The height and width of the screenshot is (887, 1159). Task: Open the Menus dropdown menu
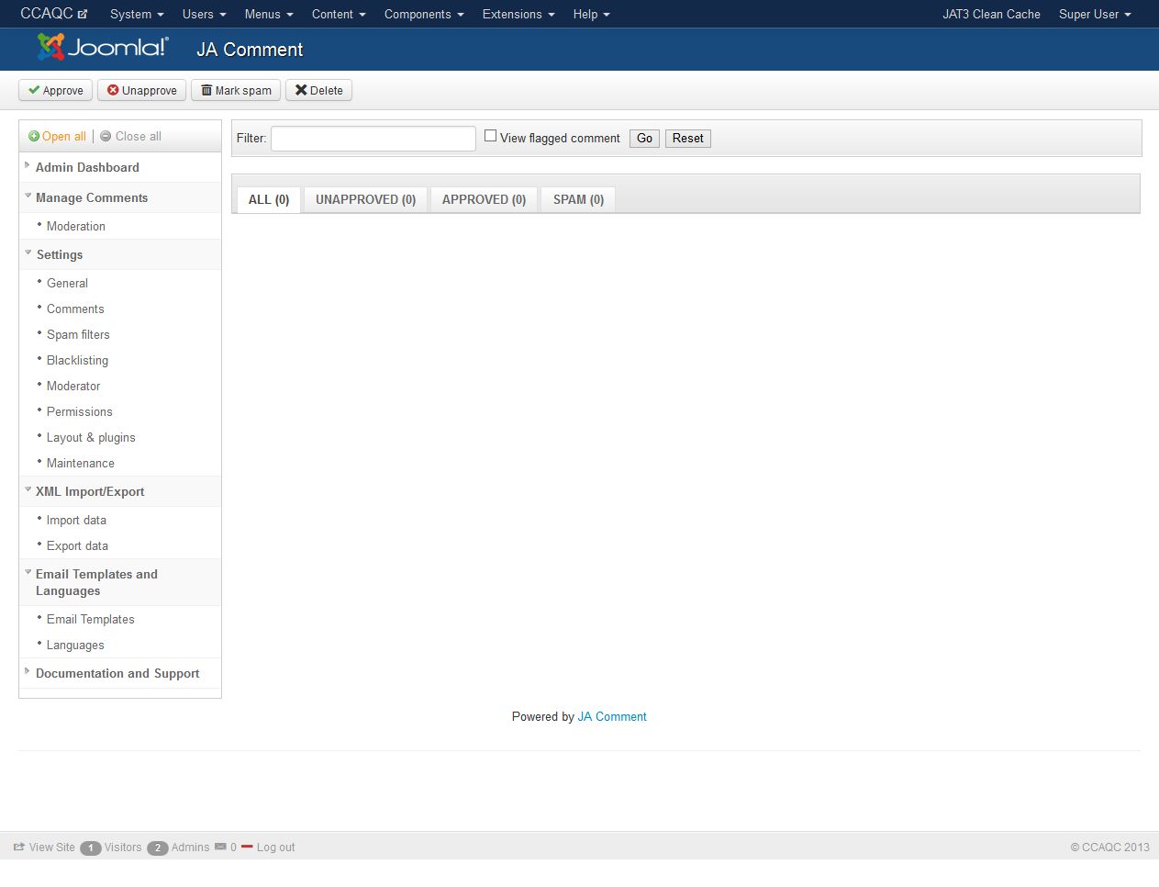click(269, 14)
